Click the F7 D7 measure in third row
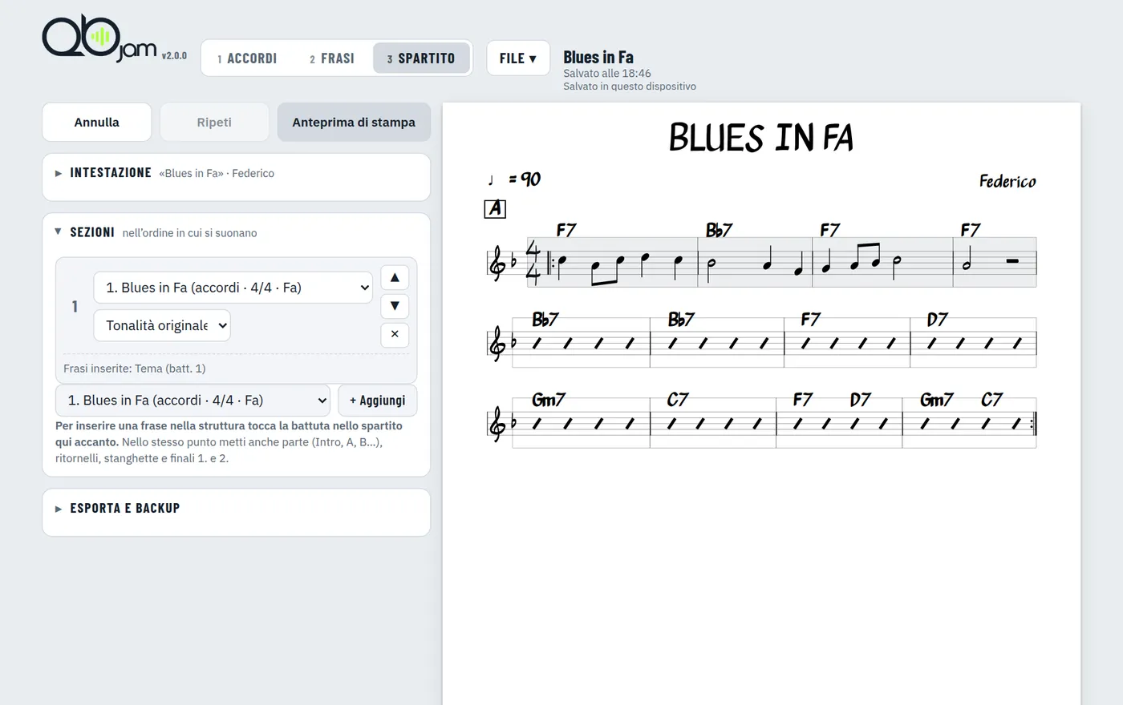 click(839, 423)
